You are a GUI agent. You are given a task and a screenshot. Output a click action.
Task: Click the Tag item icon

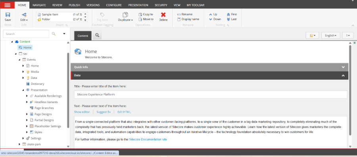(x=102, y=15)
